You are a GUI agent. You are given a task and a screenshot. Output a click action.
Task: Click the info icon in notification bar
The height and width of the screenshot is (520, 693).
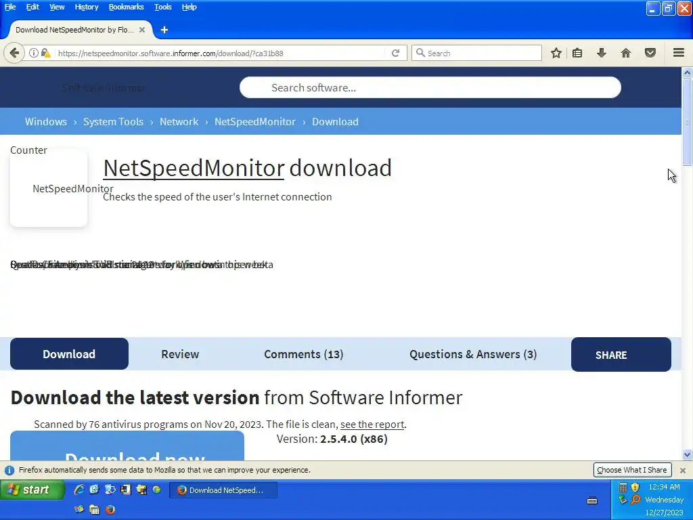click(x=9, y=470)
